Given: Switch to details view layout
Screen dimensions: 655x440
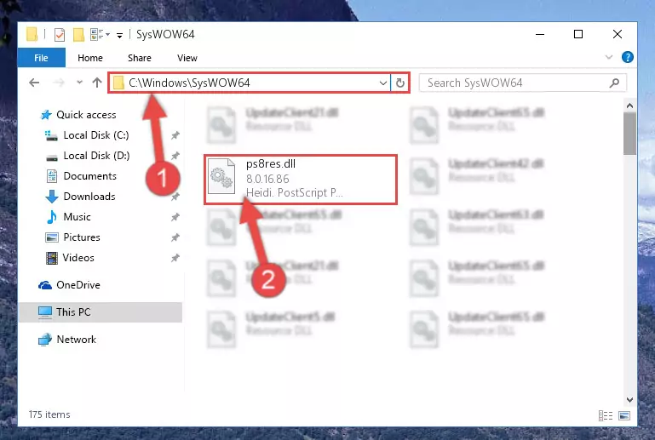Looking at the screenshot, I should pyautogui.click(x=606, y=415).
